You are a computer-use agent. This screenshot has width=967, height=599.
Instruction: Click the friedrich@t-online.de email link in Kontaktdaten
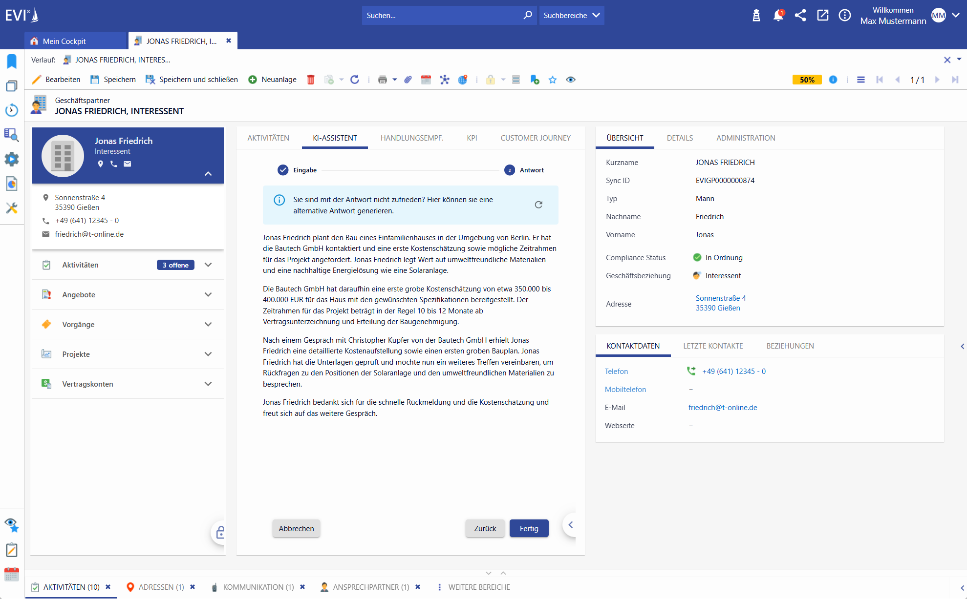[x=722, y=408]
